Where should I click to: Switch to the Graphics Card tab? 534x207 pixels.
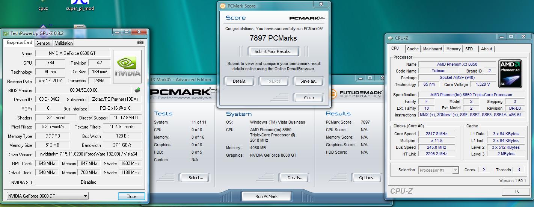point(20,42)
